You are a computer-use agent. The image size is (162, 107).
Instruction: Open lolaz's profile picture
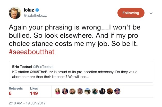15,13
